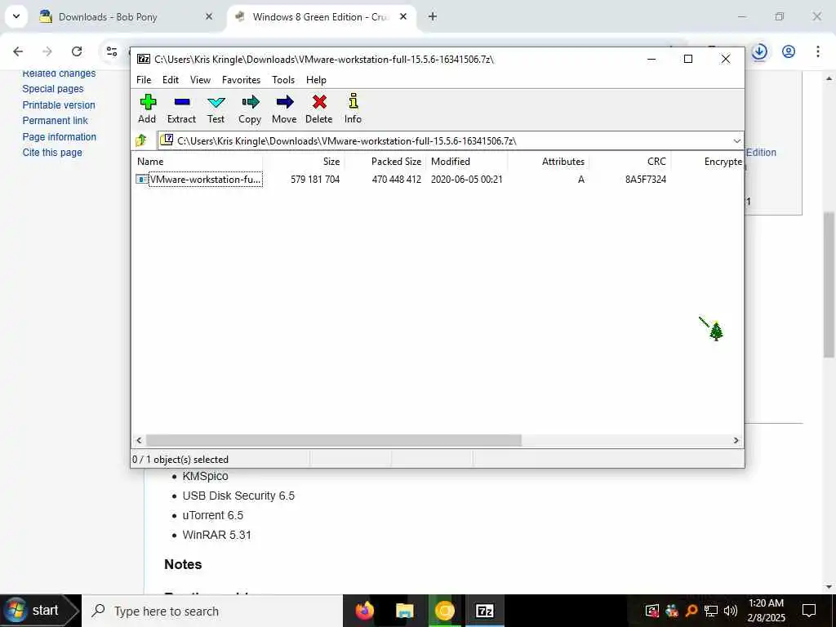Sort by the Packed Size column header
This screenshot has width=836, height=627.
point(385,162)
